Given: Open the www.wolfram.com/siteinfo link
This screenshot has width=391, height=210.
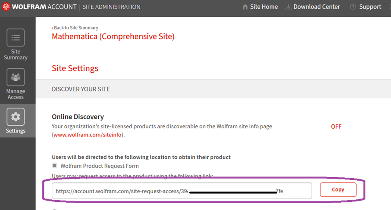Looking at the screenshot, I should tap(88, 135).
